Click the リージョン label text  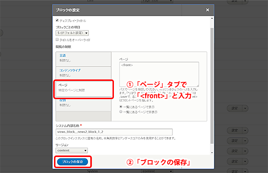[62, 145]
